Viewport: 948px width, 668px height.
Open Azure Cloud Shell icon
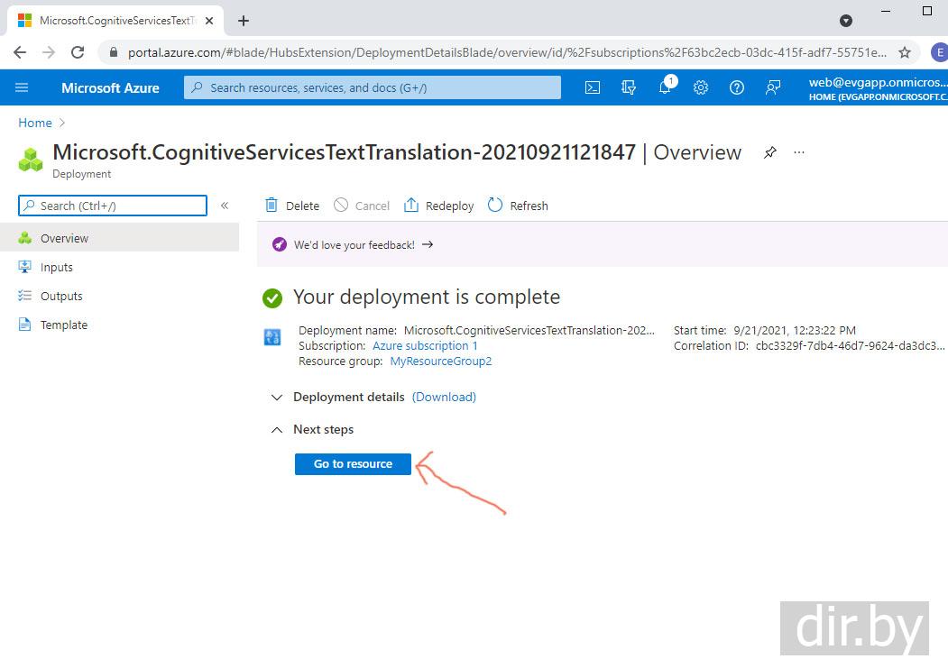point(593,87)
